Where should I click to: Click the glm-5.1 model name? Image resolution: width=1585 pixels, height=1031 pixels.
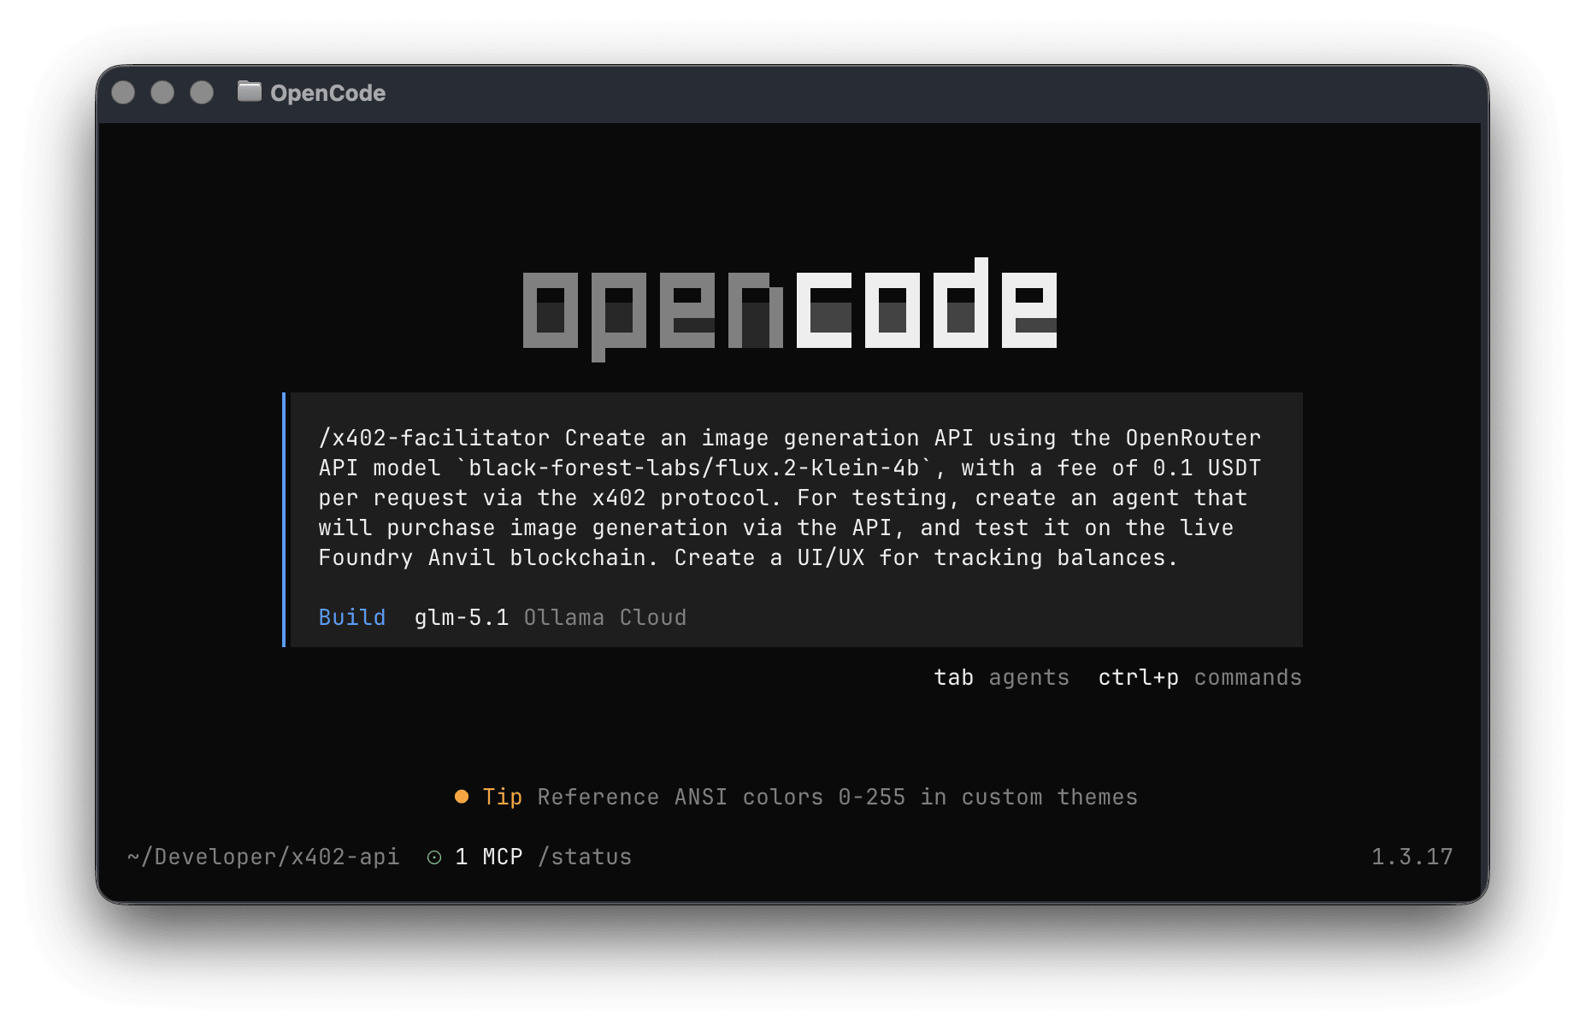coord(462,617)
